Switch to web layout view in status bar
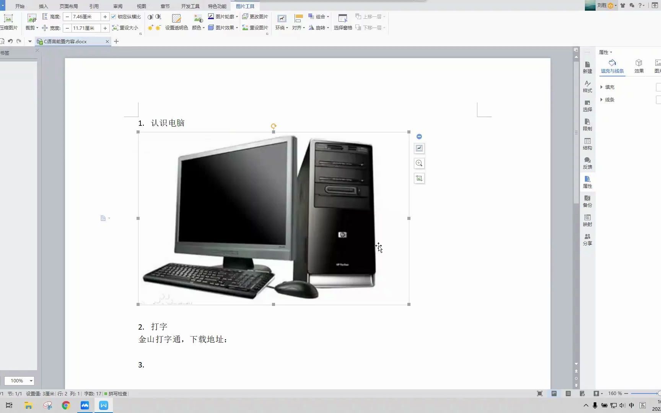This screenshot has width=661, height=413. point(582,393)
